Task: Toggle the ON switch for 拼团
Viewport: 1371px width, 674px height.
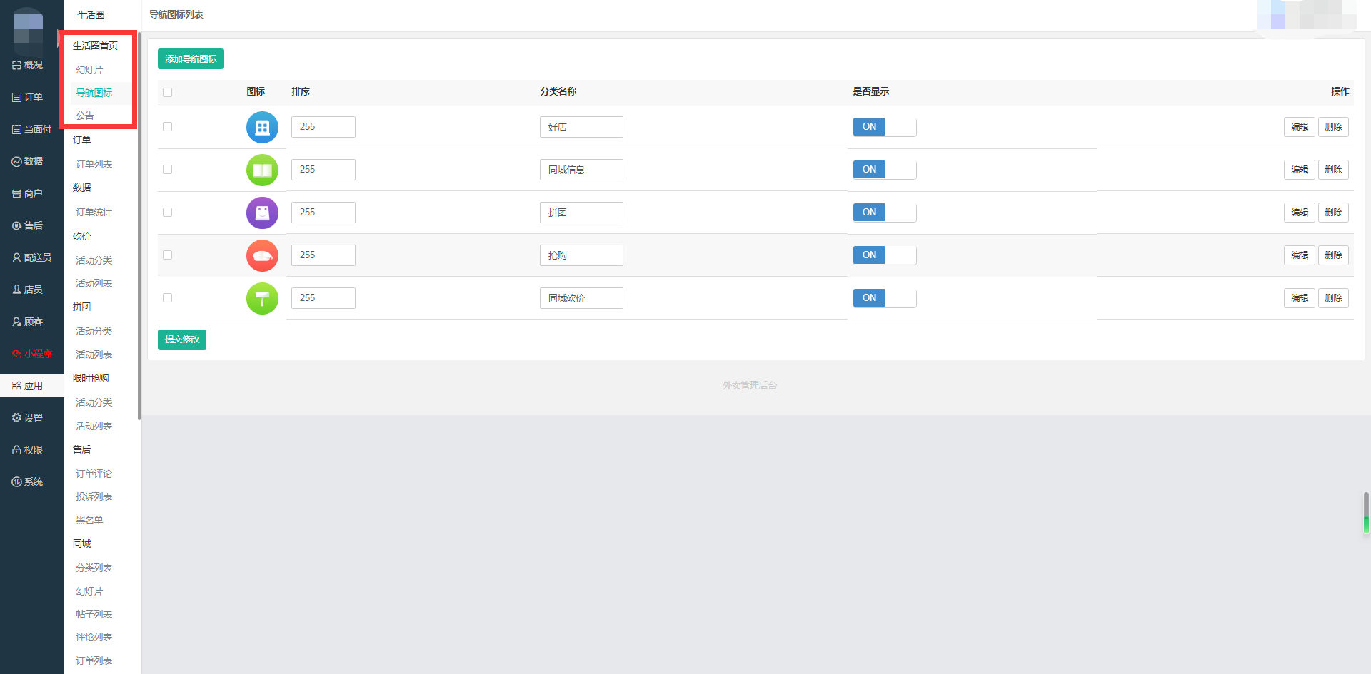Action: [x=884, y=213]
